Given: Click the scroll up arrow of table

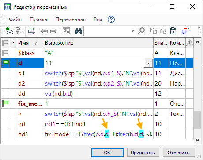Looking at the screenshot, I should coord(197,42).
